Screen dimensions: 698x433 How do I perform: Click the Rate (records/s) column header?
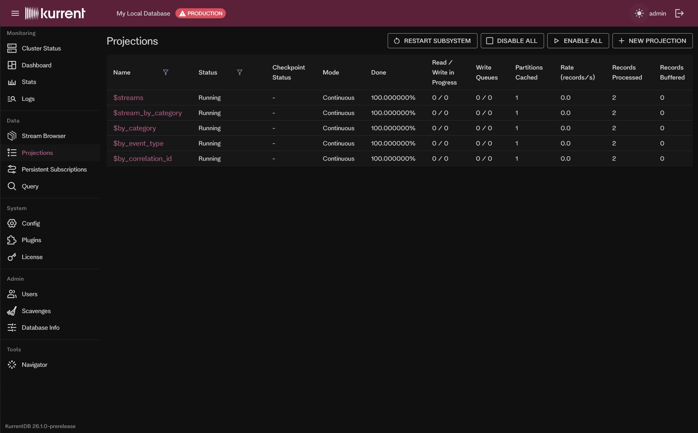[578, 73]
